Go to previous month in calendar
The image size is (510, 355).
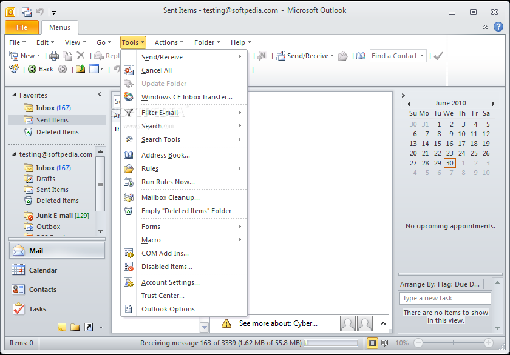[409, 104]
